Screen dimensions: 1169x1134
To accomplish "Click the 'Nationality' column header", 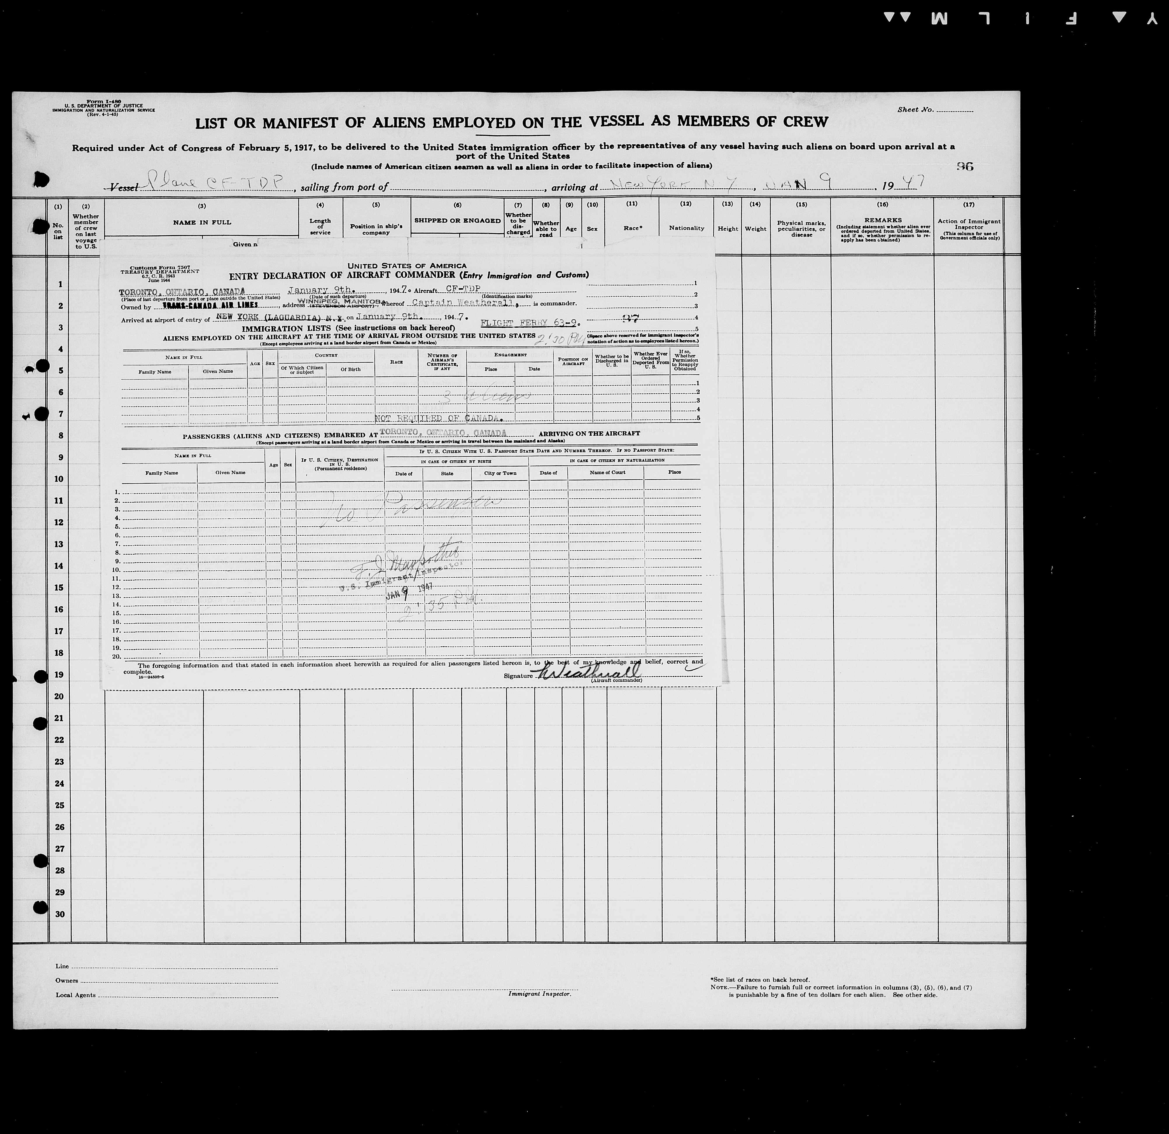I will (687, 228).
